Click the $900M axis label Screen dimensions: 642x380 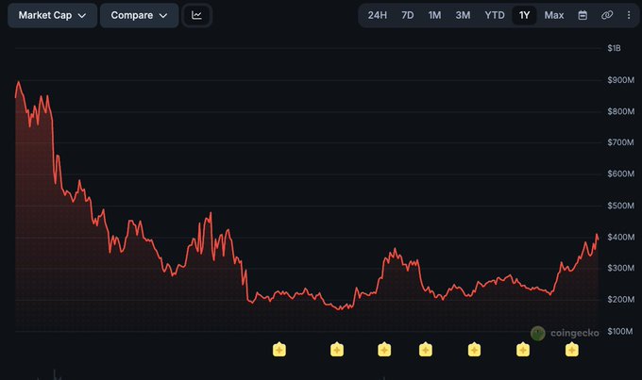coord(620,80)
